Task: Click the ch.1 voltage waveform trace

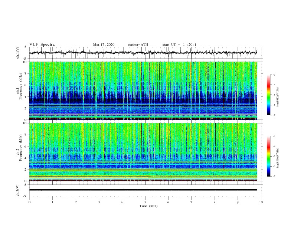Action: tap(143, 53)
